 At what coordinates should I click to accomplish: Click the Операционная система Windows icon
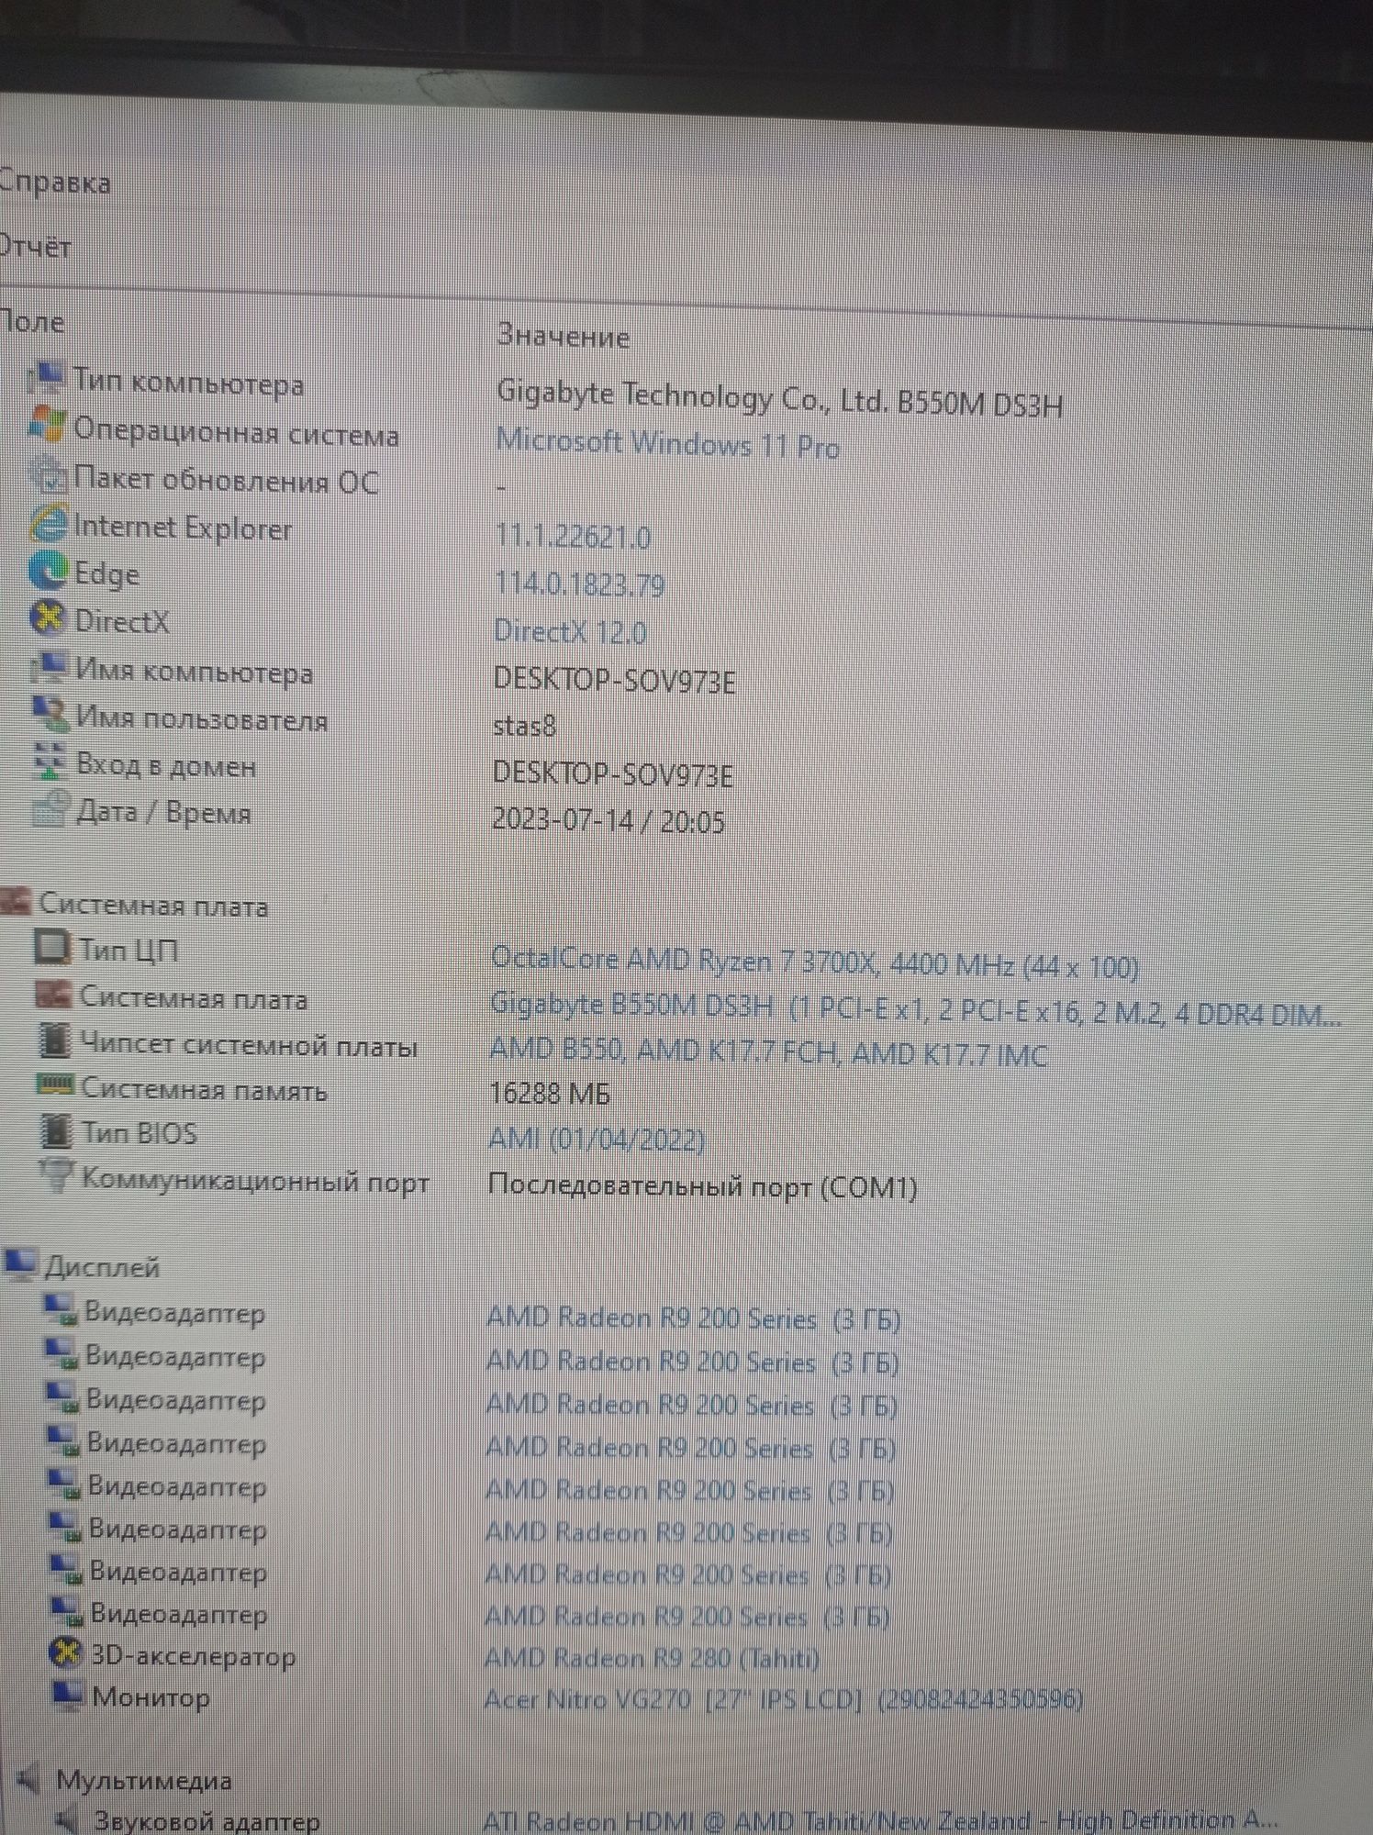(47, 426)
